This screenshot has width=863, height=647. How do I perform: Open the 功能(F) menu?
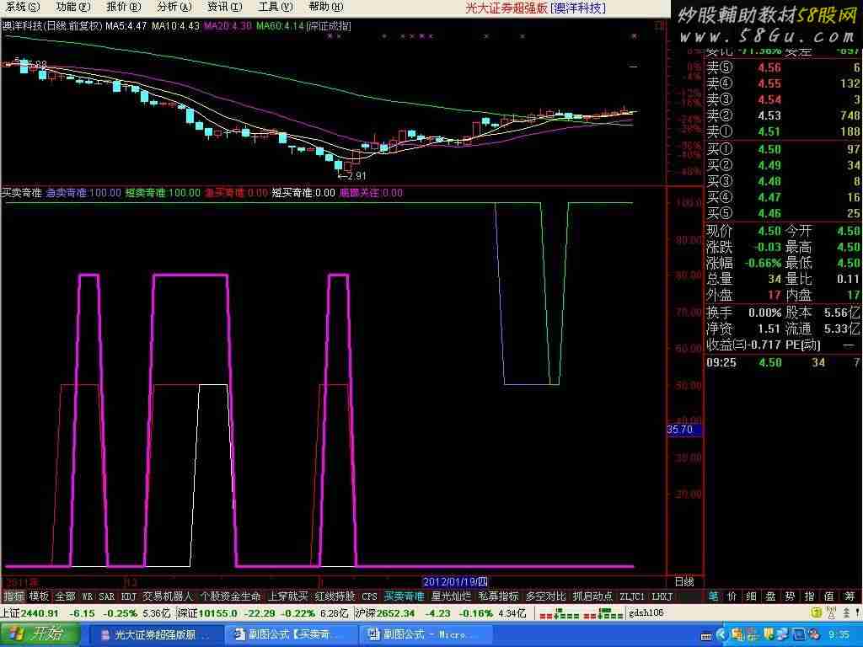pos(72,7)
